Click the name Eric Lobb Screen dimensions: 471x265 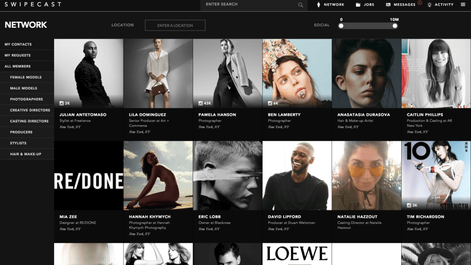click(210, 217)
